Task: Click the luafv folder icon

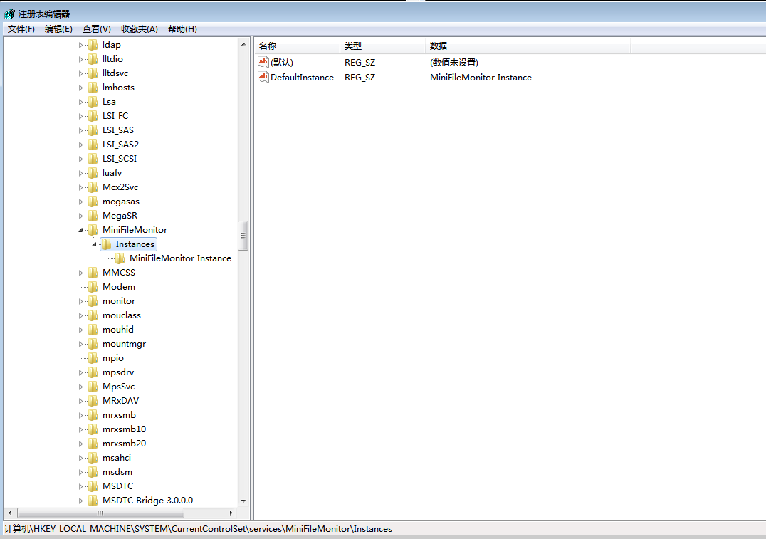Action: tap(93, 173)
